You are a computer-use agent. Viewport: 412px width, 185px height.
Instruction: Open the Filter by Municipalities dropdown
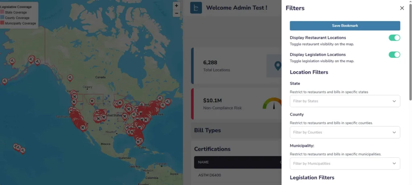click(x=345, y=163)
